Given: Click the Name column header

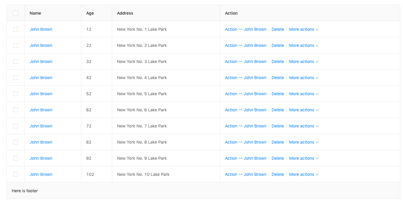Looking at the screenshot, I should pyautogui.click(x=35, y=13).
